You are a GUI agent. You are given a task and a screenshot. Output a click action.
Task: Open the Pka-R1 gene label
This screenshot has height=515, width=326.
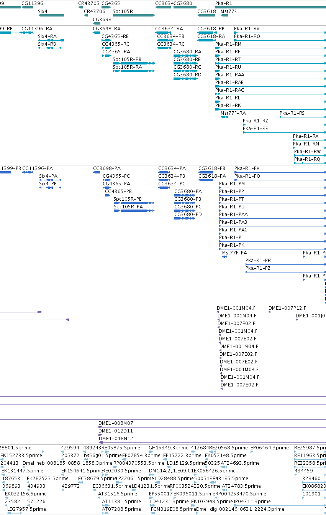coord(223,3)
